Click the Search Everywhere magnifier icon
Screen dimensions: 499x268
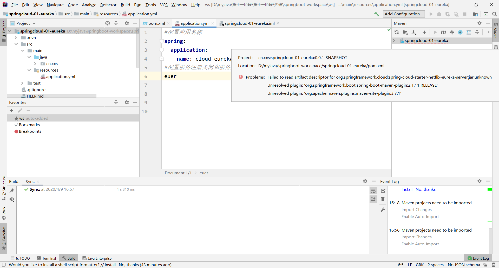click(x=495, y=14)
